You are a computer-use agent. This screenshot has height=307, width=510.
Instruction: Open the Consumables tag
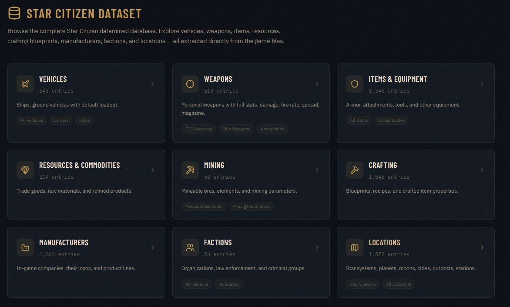391,120
